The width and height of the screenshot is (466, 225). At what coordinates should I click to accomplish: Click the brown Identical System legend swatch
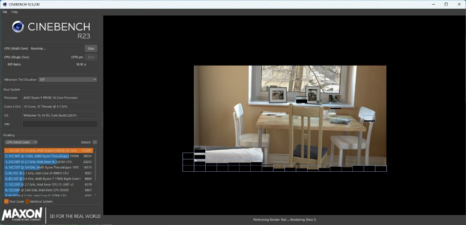27,201
